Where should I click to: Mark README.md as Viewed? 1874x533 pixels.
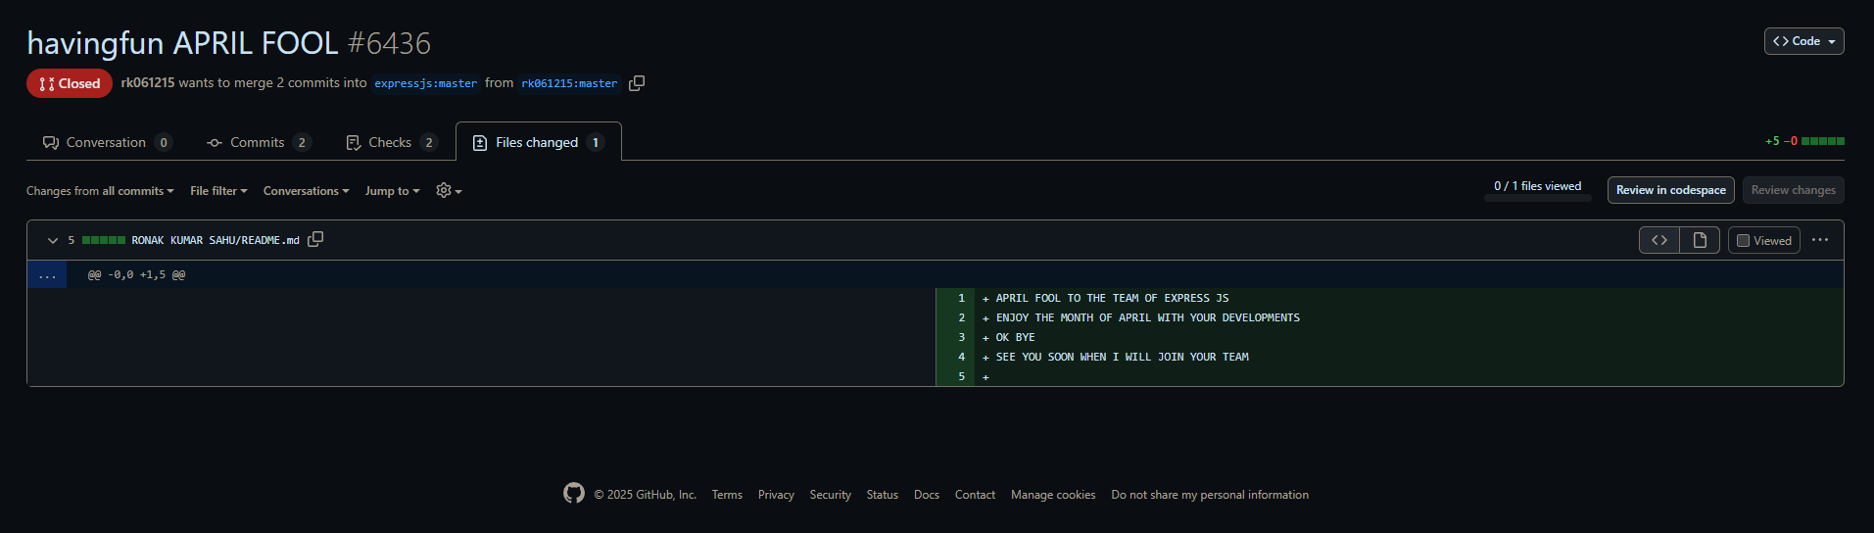click(1763, 240)
